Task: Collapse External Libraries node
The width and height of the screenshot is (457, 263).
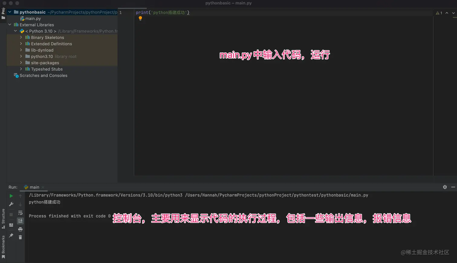Action: pos(10,25)
